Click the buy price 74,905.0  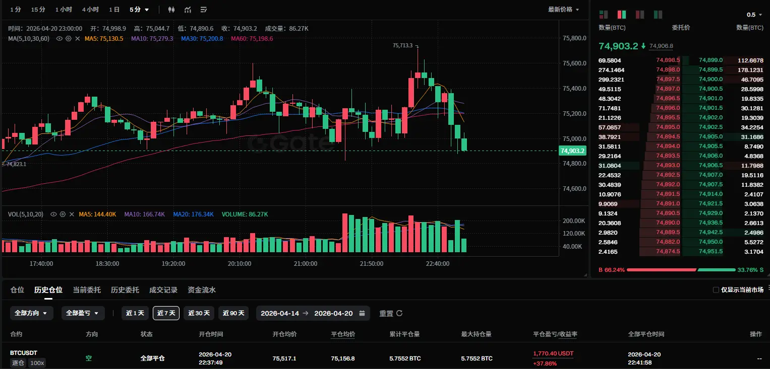[710, 137]
